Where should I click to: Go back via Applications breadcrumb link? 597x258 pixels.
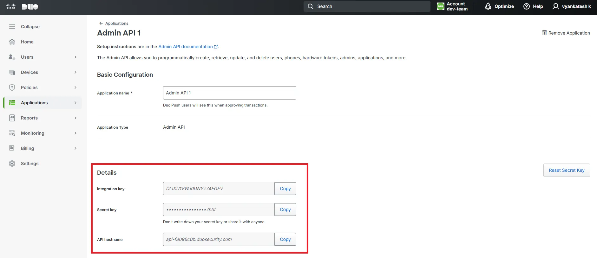[117, 23]
